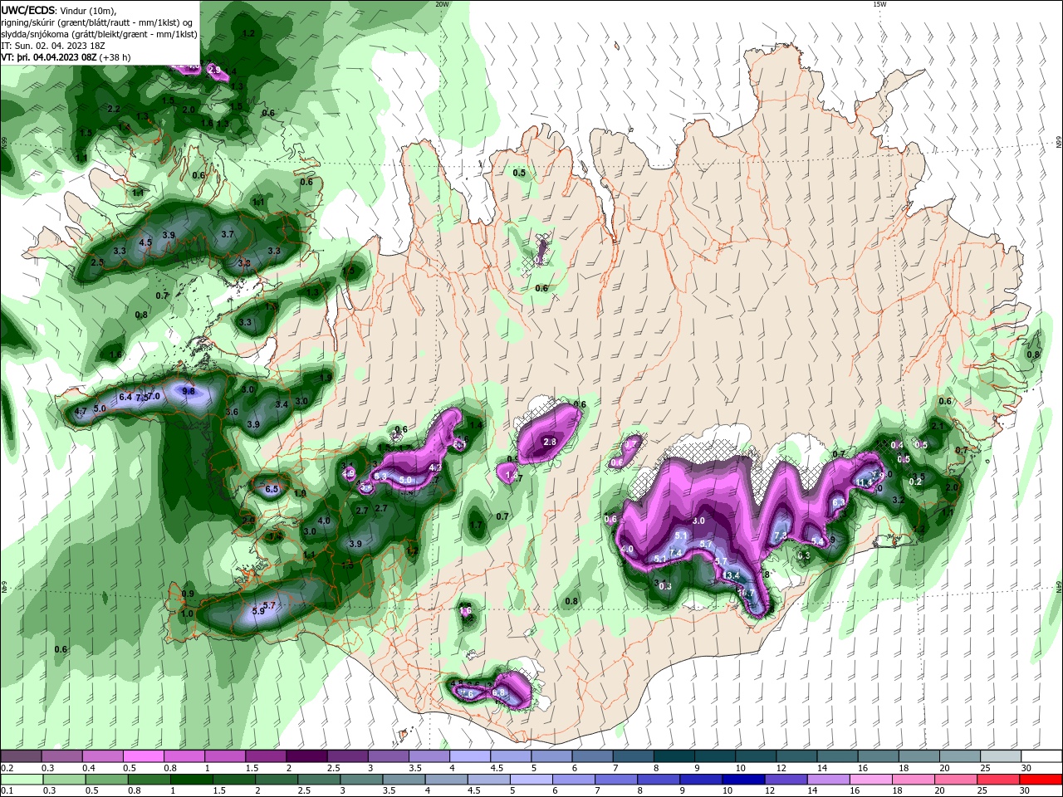Viewport: 1063px width, 797px height.
Task: Pick the grey-green 3 rain legend swatch
Action: tap(362, 780)
